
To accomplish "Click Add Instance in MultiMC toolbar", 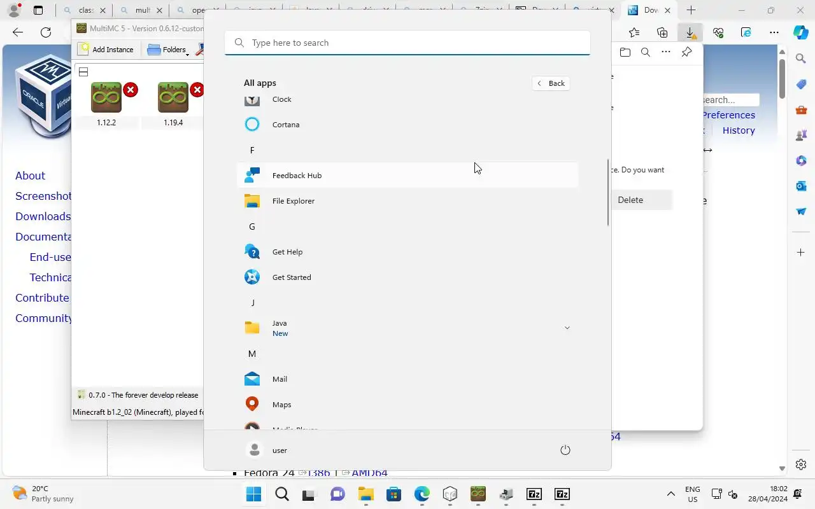I will [106, 50].
